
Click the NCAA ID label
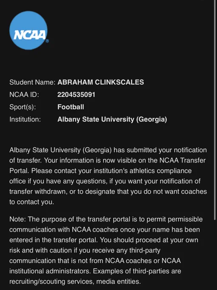[x=24, y=95]
